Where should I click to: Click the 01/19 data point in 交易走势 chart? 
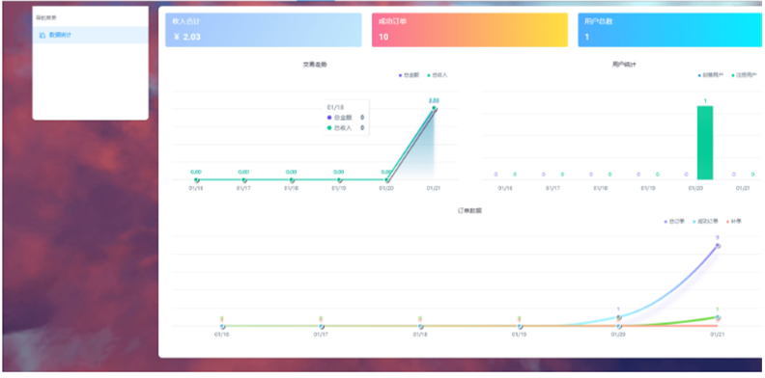click(339, 179)
